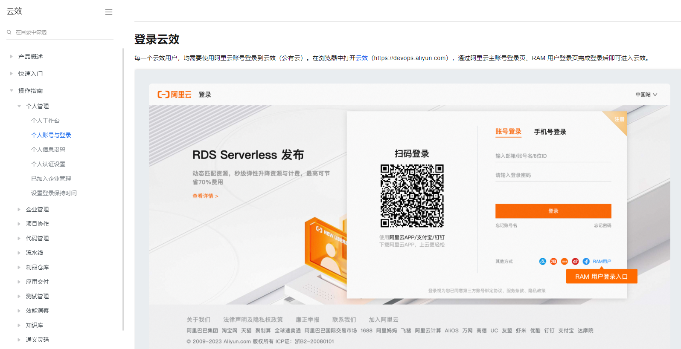Click the 法律声明及隐私权政策 footer link
681x349 pixels.
coord(253,320)
